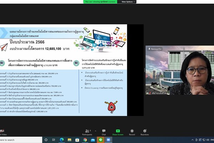Open the network tray icon
The image size is (214, 143).
204,140
